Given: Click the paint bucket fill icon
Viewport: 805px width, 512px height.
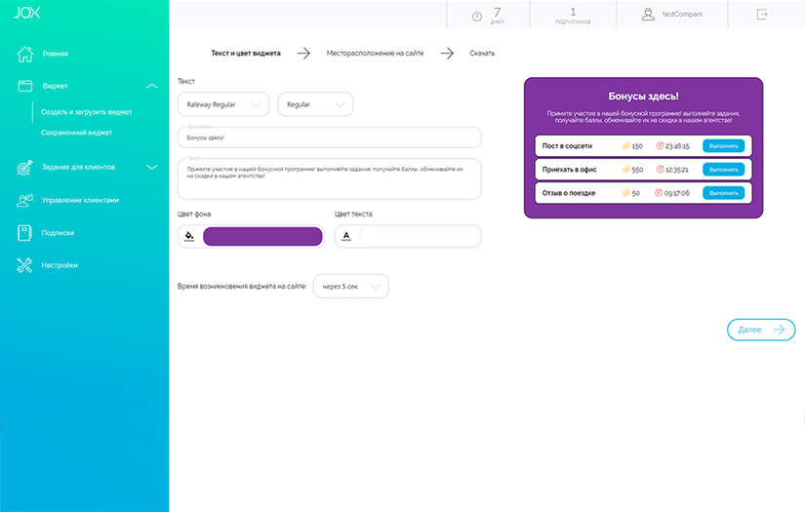Looking at the screenshot, I should [x=189, y=236].
